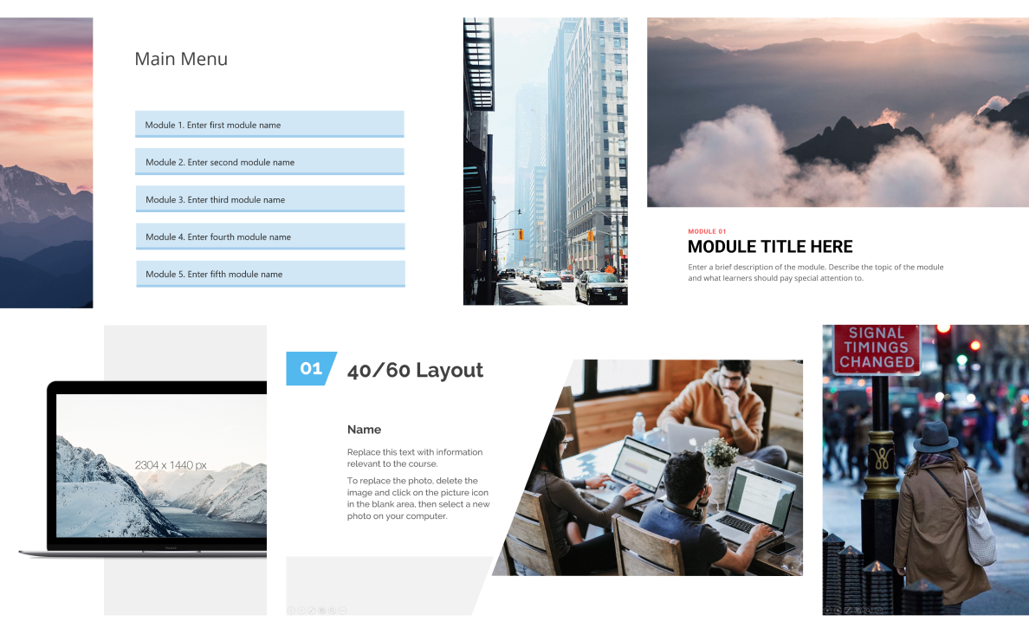
Task: Select the blue 01 number badge
Action: click(x=310, y=369)
